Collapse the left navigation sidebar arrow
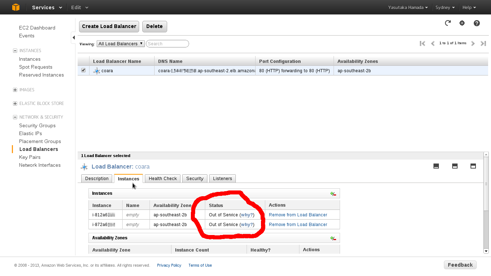491x276 pixels. [x=73, y=37]
